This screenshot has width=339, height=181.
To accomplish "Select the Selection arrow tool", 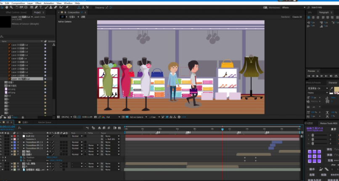I will (x=2, y=7).
